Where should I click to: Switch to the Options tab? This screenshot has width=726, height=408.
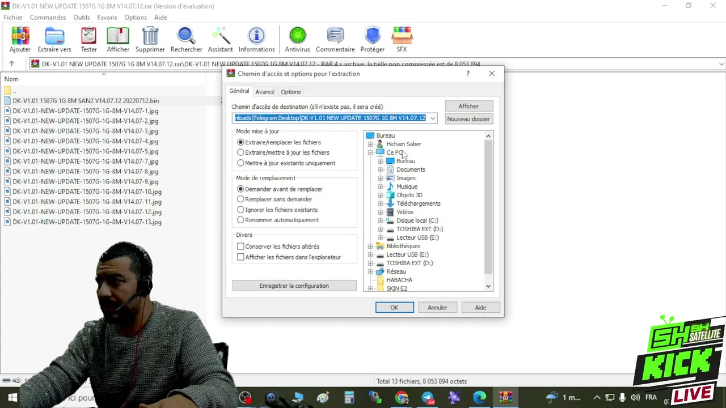[290, 92]
